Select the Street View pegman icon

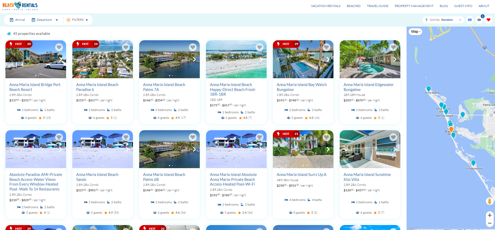tap(490, 201)
